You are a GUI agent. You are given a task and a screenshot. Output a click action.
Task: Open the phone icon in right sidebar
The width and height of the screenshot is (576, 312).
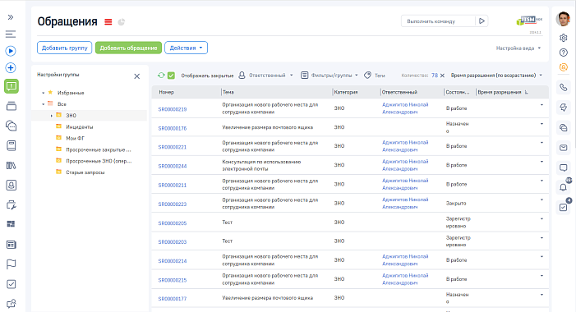tap(563, 87)
